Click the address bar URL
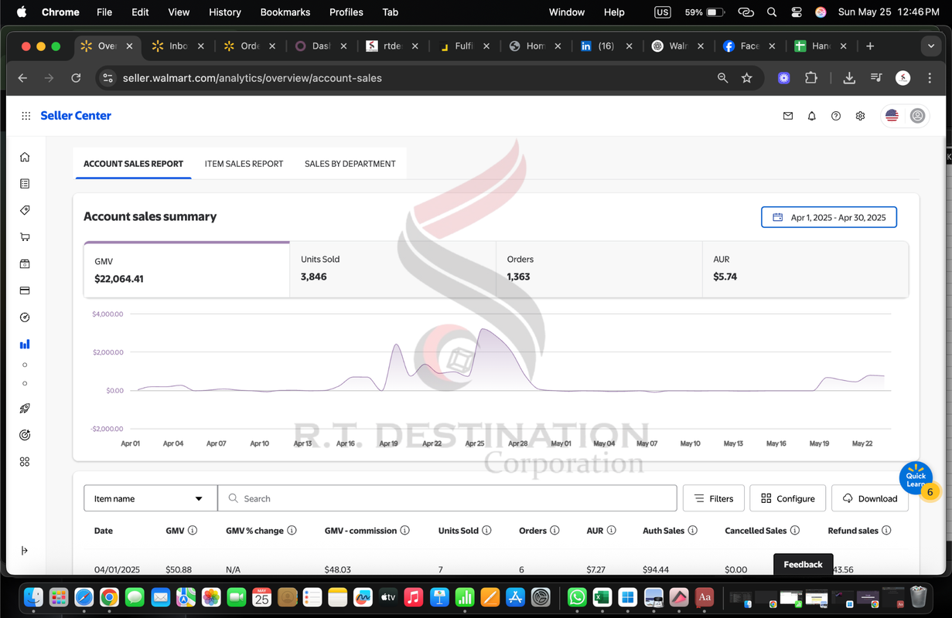The width and height of the screenshot is (952, 618). [x=252, y=78]
